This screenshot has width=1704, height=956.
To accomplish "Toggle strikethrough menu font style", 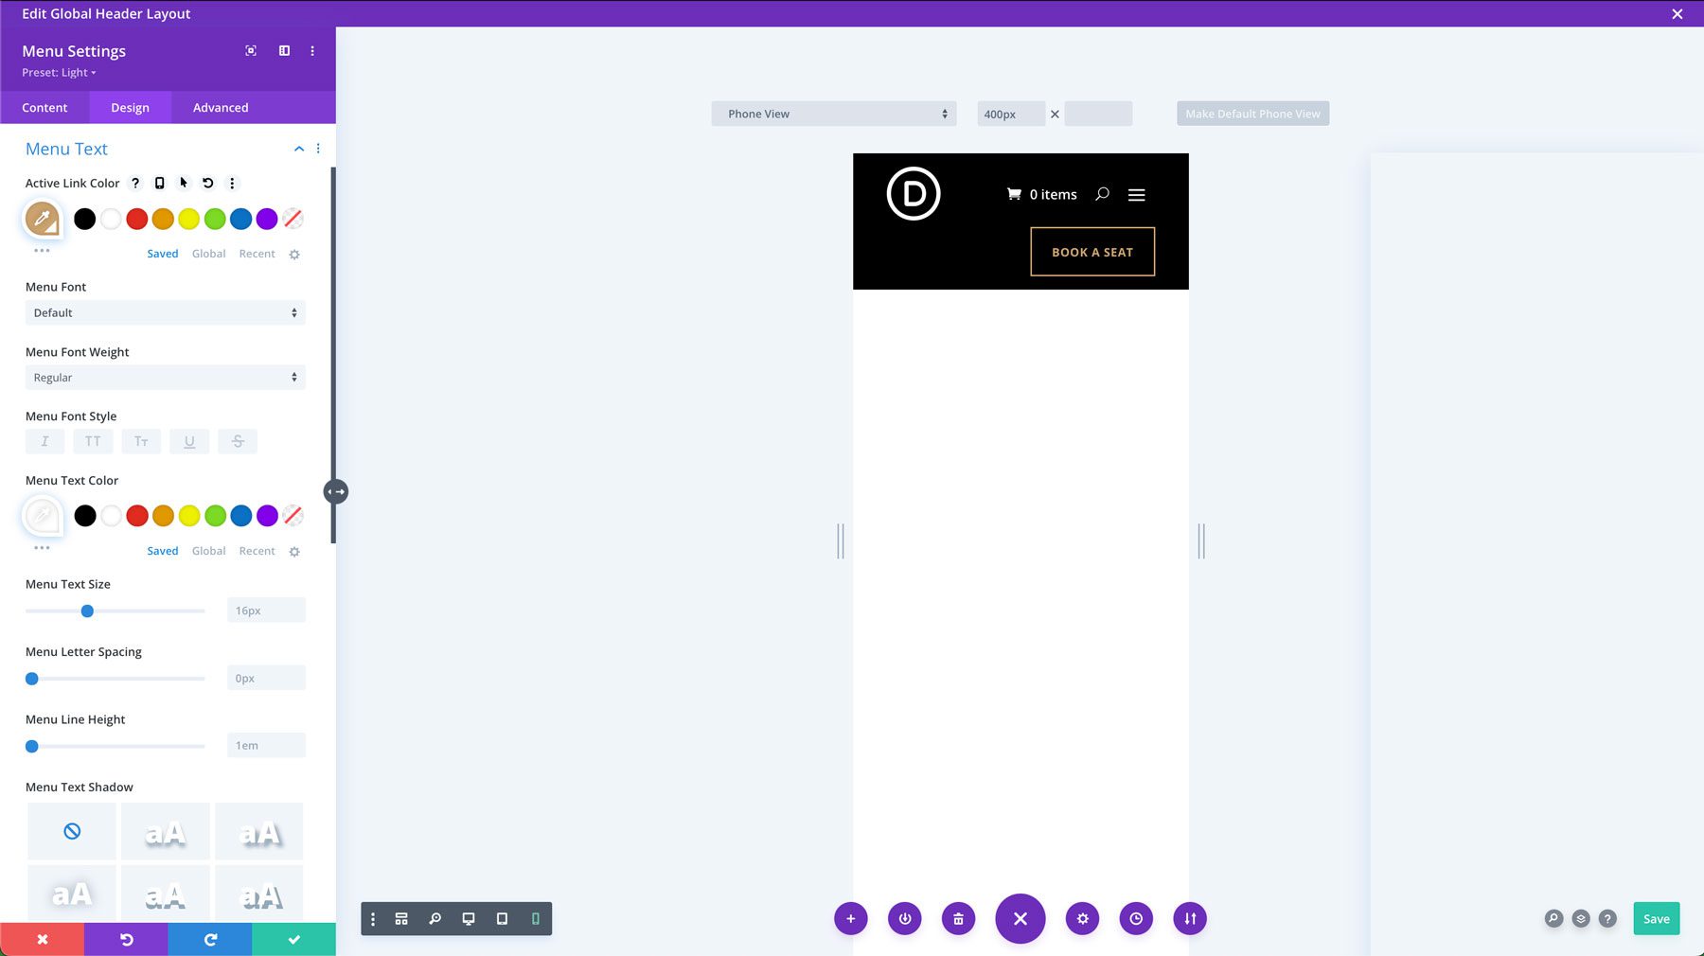I will pos(238,440).
